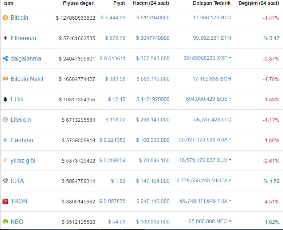
Task: Click EOS volume $ 1121920000
Action: click(153, 99)
